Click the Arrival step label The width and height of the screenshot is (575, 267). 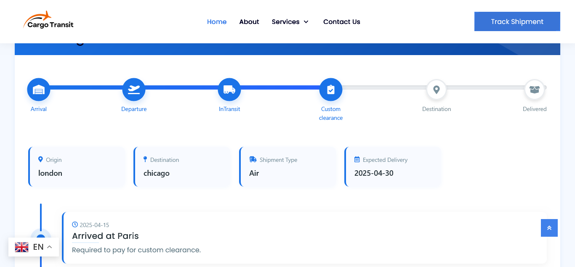[x=39, y=109]
